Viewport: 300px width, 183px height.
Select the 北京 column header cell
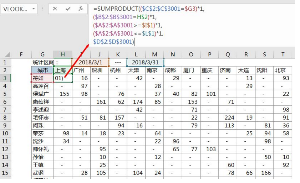click(283, 70)
